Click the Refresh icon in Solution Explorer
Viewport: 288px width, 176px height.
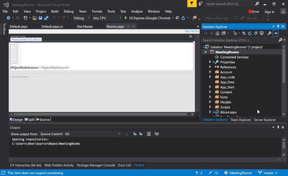[x=250, y=33]
